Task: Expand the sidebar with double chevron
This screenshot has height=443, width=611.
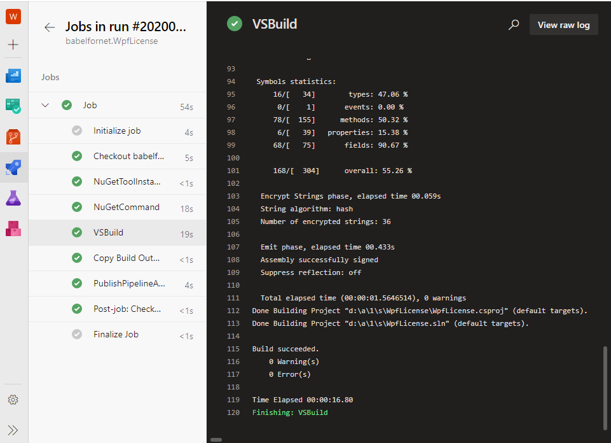Action: pos(13,430)
